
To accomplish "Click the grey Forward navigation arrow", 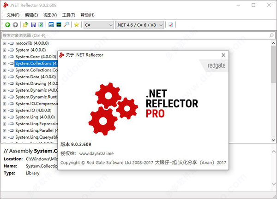I will [x=15, y=25].
